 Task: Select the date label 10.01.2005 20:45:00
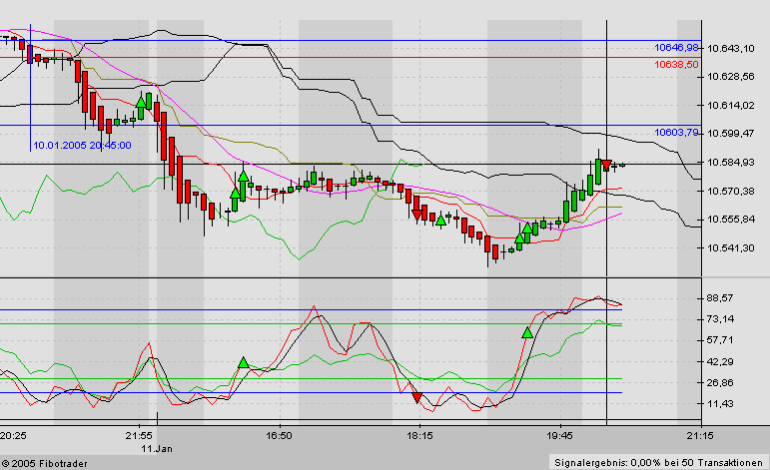[82, 146]
